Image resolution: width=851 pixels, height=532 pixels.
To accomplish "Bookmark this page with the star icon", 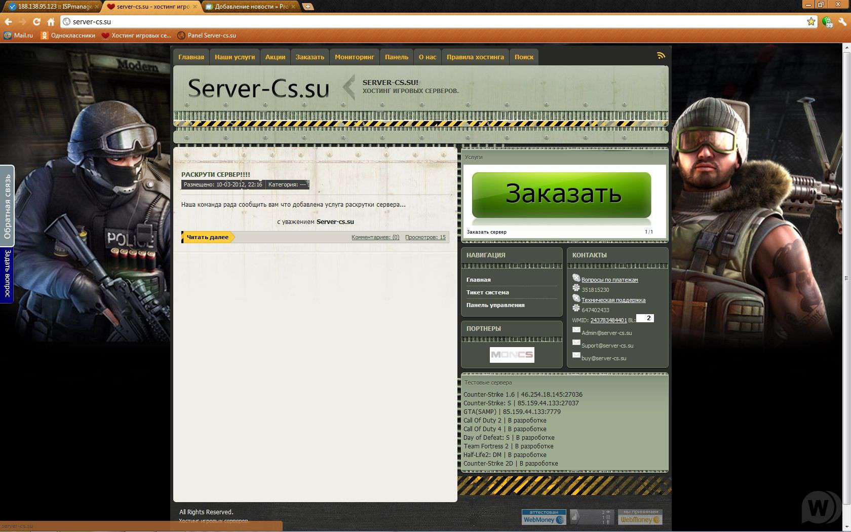I will point(811,21).
